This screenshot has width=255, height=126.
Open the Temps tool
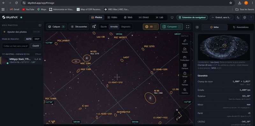coord(185,75)
